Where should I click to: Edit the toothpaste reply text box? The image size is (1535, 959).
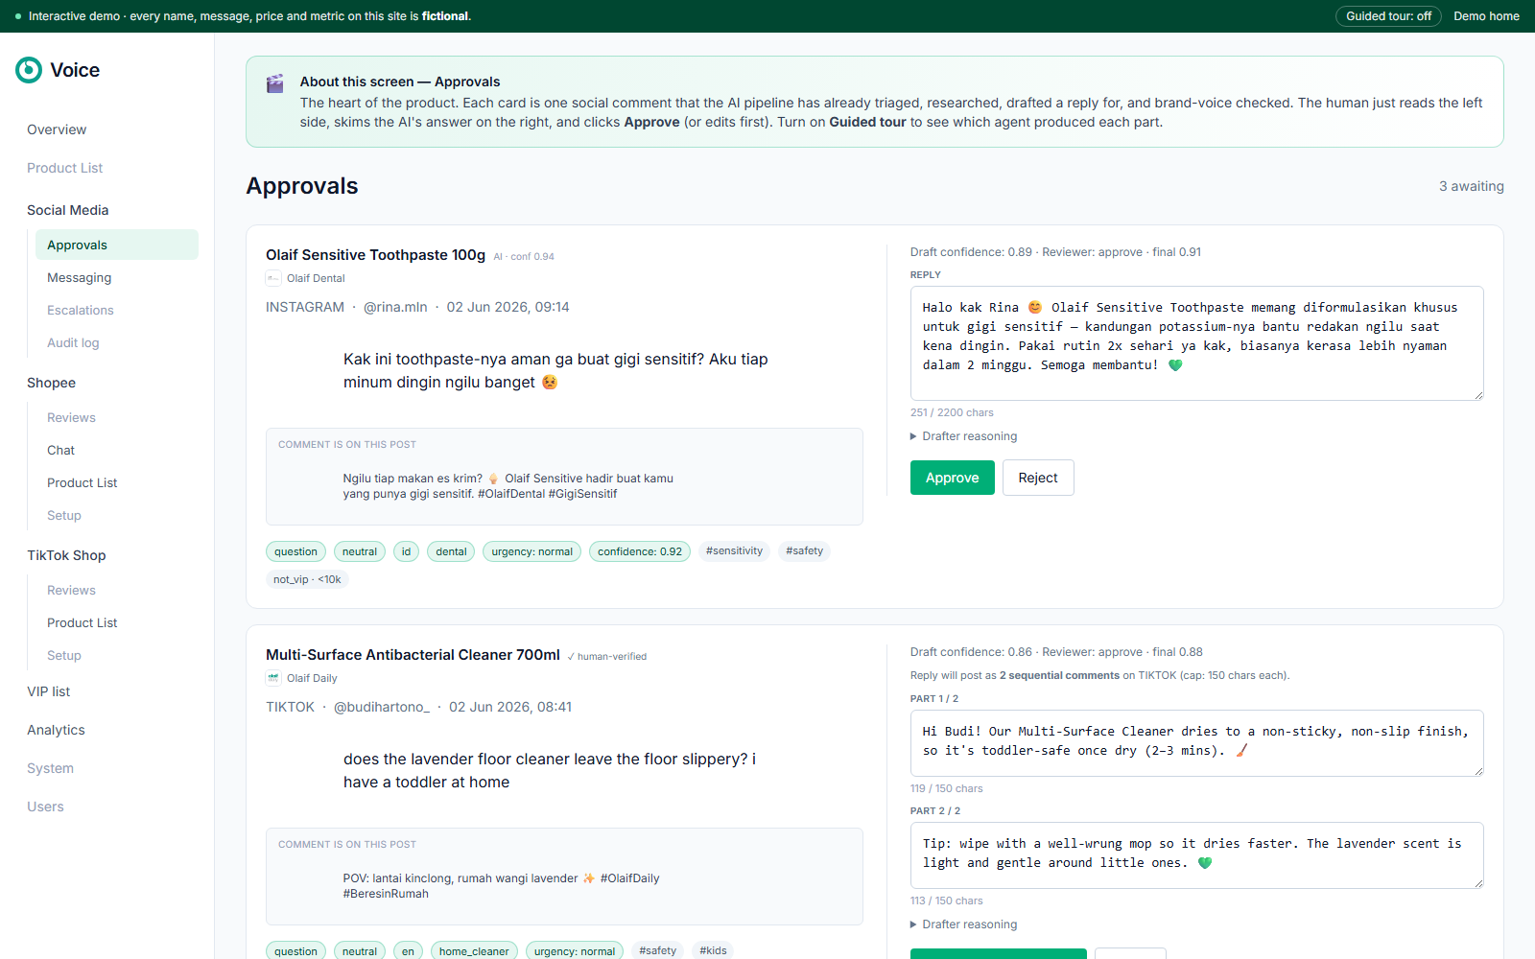1196,342
